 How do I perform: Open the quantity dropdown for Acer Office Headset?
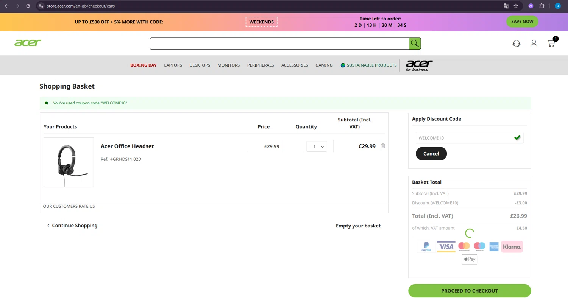(x=317, y=146)
